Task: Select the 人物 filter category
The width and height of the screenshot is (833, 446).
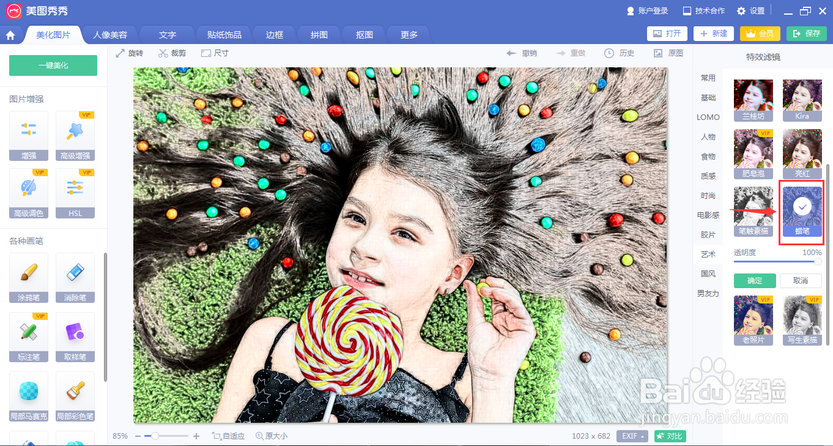Action: [708, 137]
